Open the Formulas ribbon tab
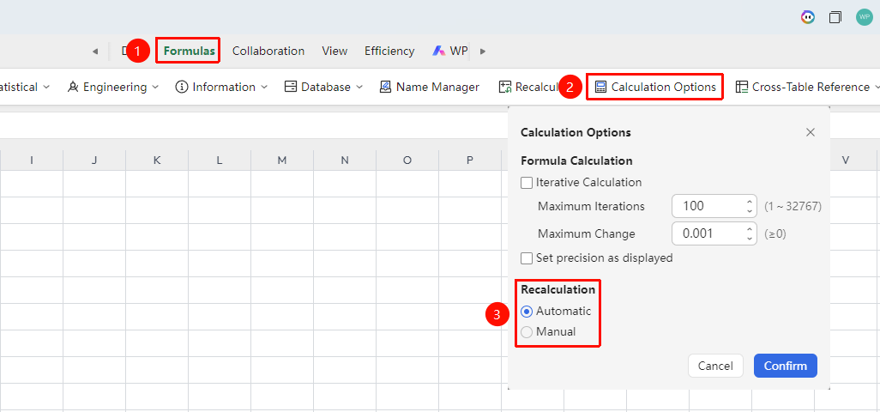880x412 pixels. coord(190,51)
